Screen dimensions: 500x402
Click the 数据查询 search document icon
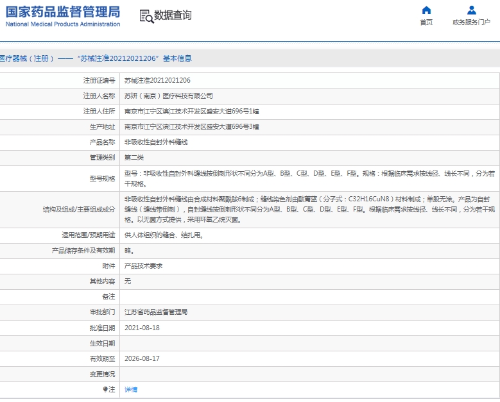[147, 16]
